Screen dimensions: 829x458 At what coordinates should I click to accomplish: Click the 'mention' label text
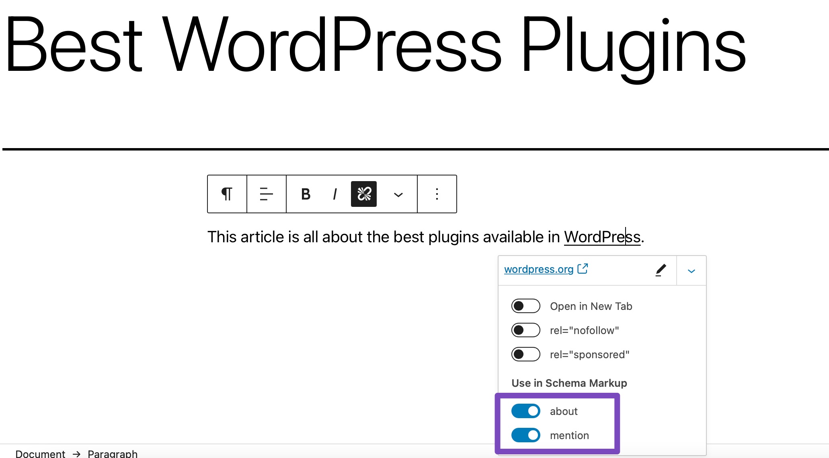pos(569,435)
